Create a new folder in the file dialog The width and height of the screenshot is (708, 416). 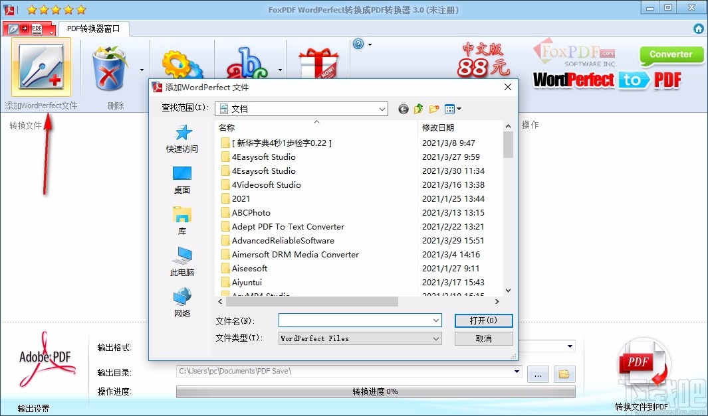(x=435, y=108)
